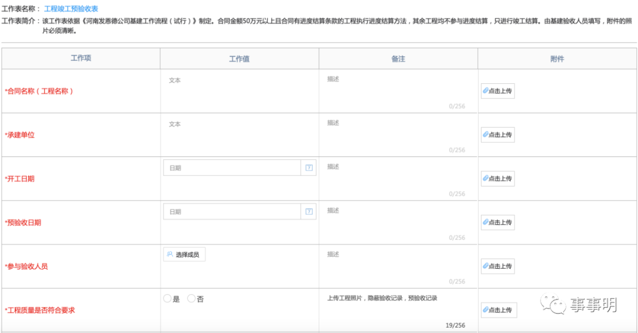Open 工程竣工预验收表 worksheet link

pyautogui.click(x=71, y=9)
